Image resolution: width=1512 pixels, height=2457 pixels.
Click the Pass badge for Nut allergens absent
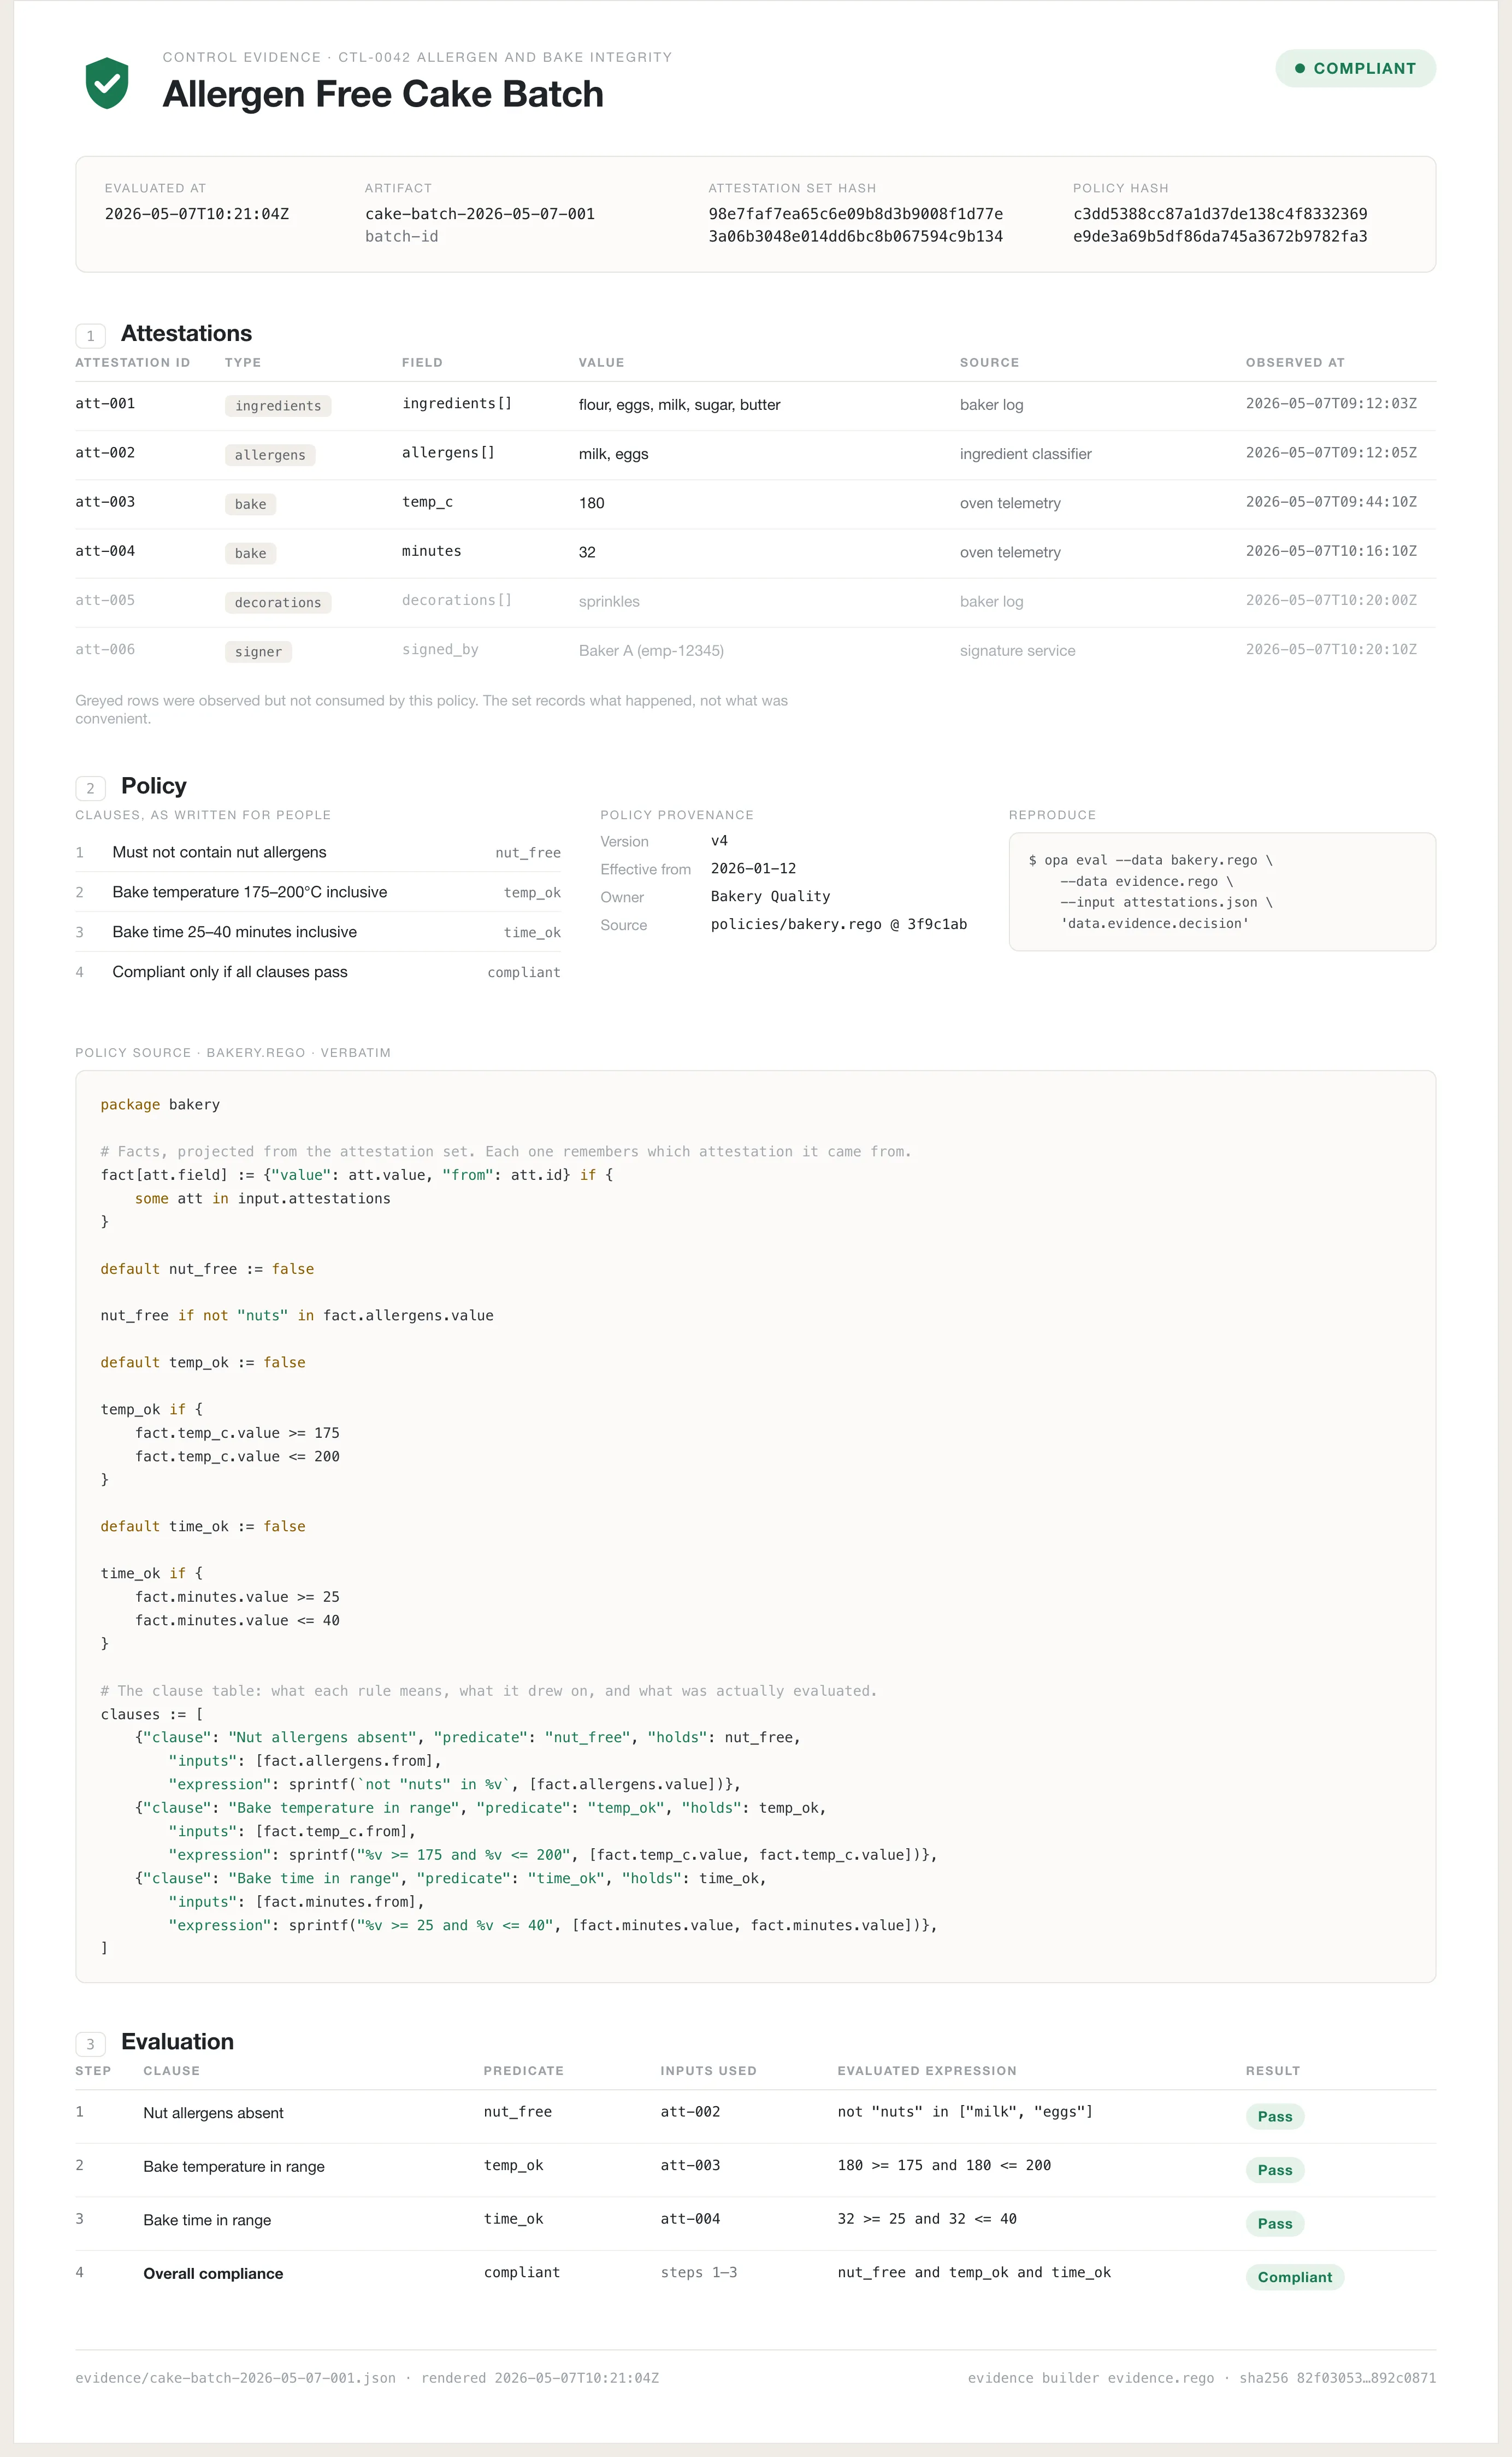[x=1274, y=2116]
